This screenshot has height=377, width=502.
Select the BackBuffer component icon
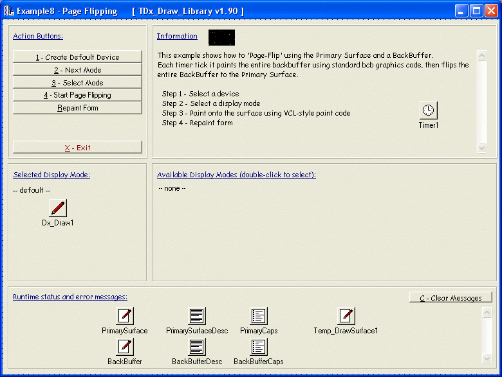coord(124,347)
